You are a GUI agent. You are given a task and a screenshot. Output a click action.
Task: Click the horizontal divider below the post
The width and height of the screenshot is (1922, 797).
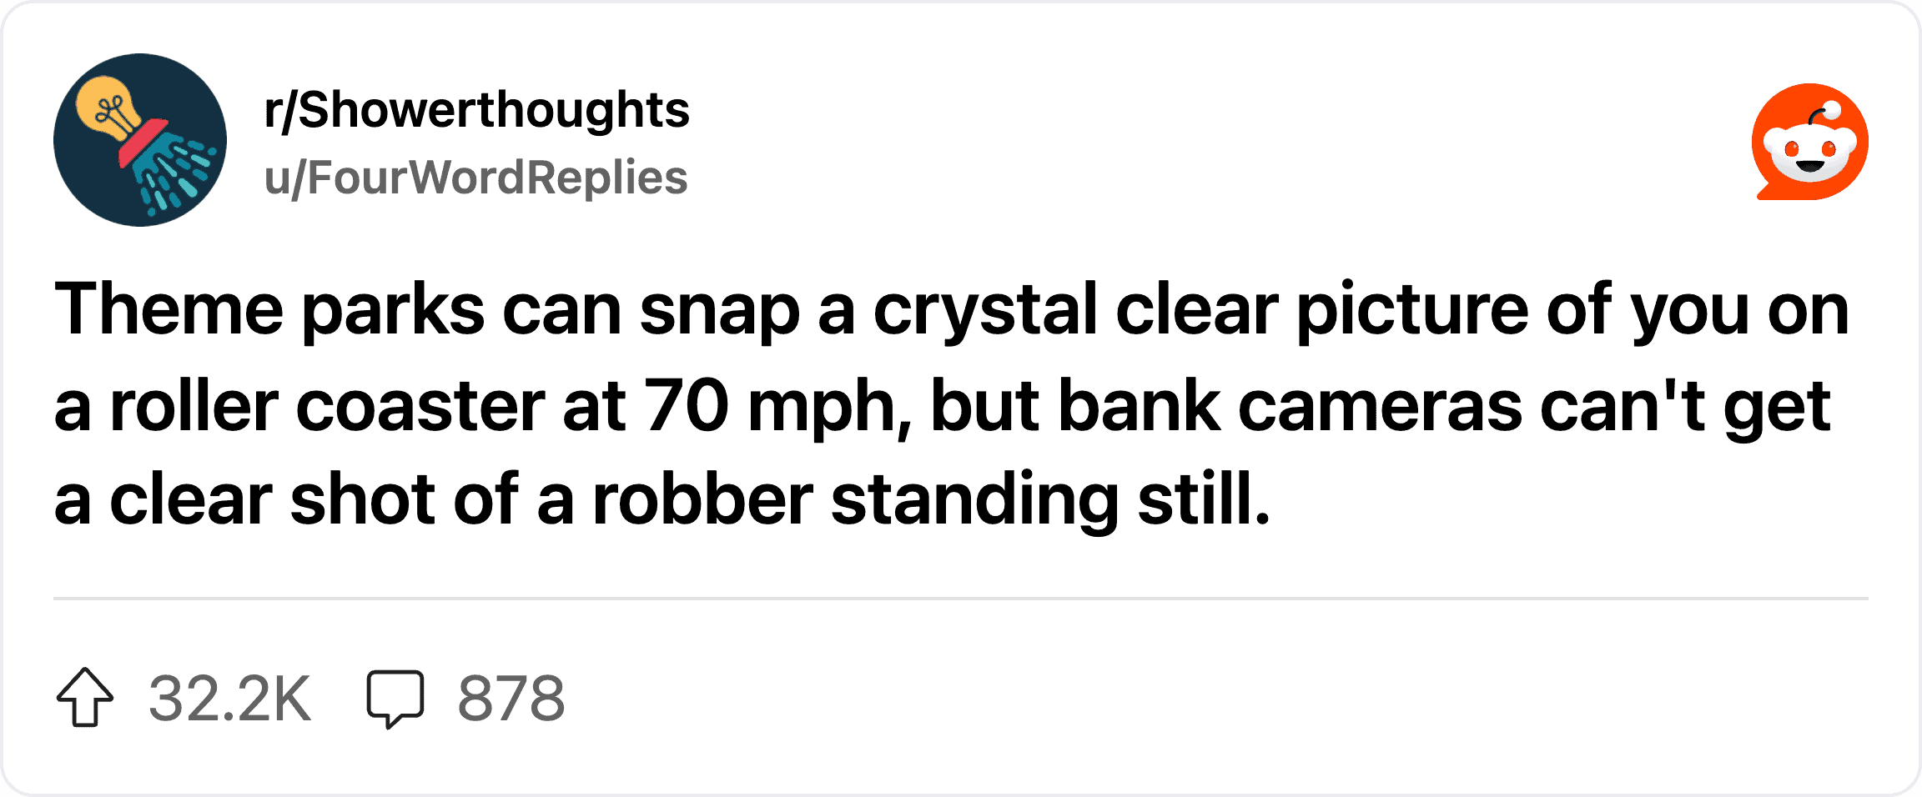tap(961, 599)
